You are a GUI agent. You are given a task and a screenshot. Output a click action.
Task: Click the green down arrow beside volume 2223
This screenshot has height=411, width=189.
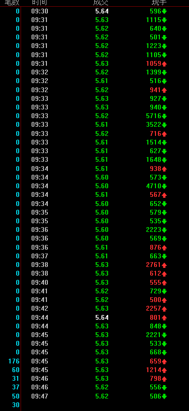tap(164, 230)
